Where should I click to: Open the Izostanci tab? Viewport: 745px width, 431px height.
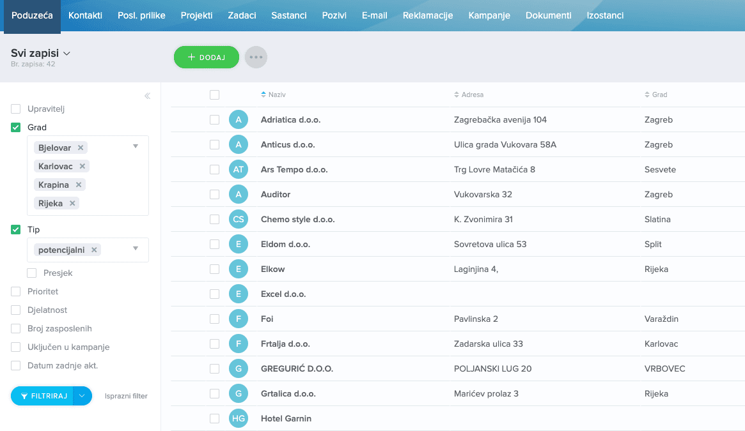(605, 16)
